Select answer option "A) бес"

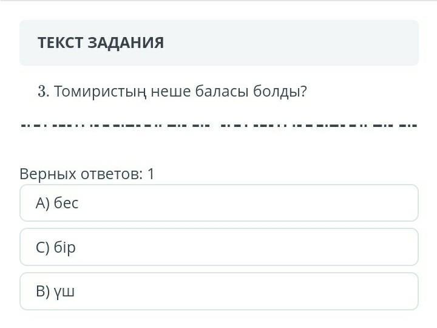(x=218, y=203)
